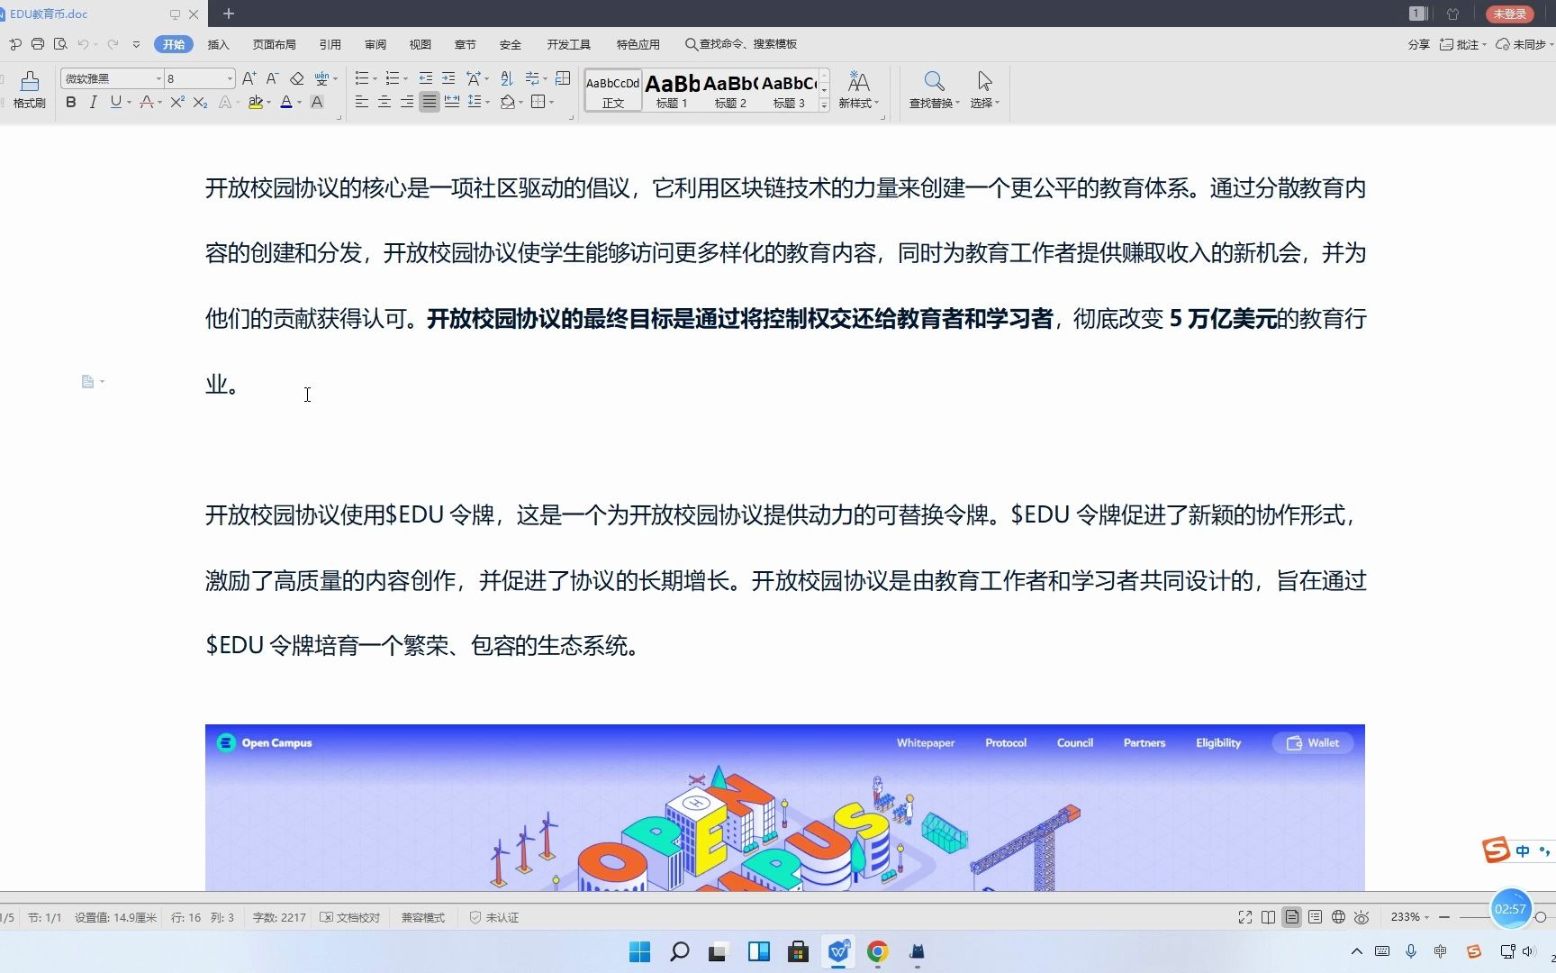Open the font size dropdown showing 8

point(229,78)
